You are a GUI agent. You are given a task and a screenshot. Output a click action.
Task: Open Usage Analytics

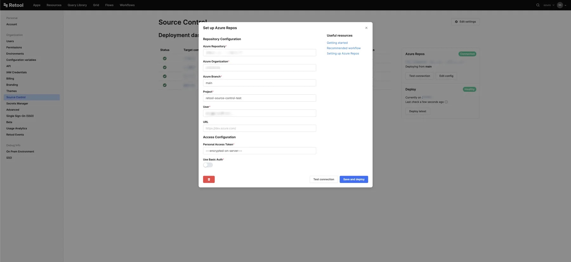click(16, 128)
